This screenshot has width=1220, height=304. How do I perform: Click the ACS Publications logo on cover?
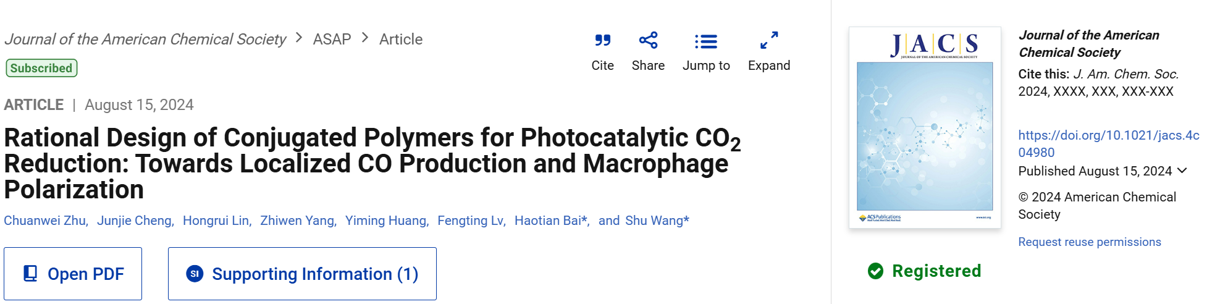pos(880,217)
